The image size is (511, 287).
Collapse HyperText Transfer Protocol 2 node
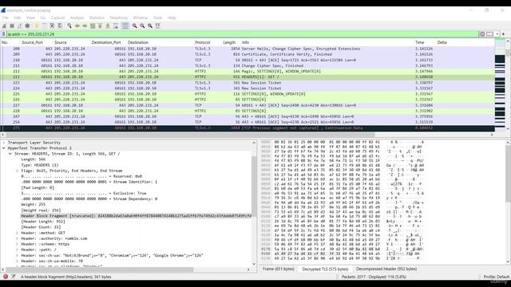tap(4, 148)
